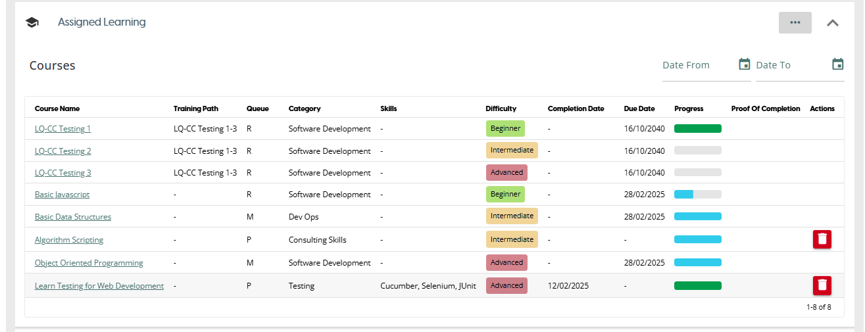The width and height of the screenshot is (865, 332).
Task: Sort by the Due Date column header
Action: 639,108
